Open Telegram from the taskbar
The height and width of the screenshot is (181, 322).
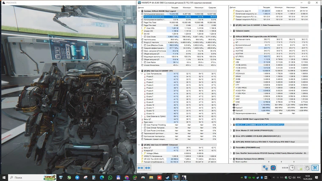[77, 178]
